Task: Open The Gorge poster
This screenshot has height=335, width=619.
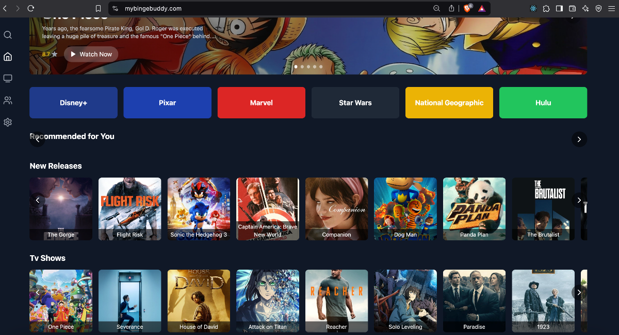Action: click(x=61, y=209)
